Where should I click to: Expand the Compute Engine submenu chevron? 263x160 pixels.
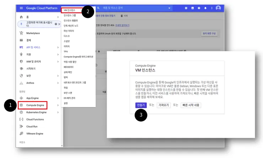[58, 105]
